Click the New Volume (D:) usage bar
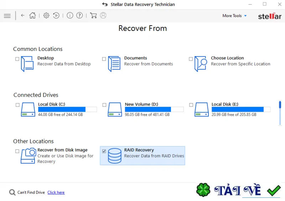 (154, 109)
